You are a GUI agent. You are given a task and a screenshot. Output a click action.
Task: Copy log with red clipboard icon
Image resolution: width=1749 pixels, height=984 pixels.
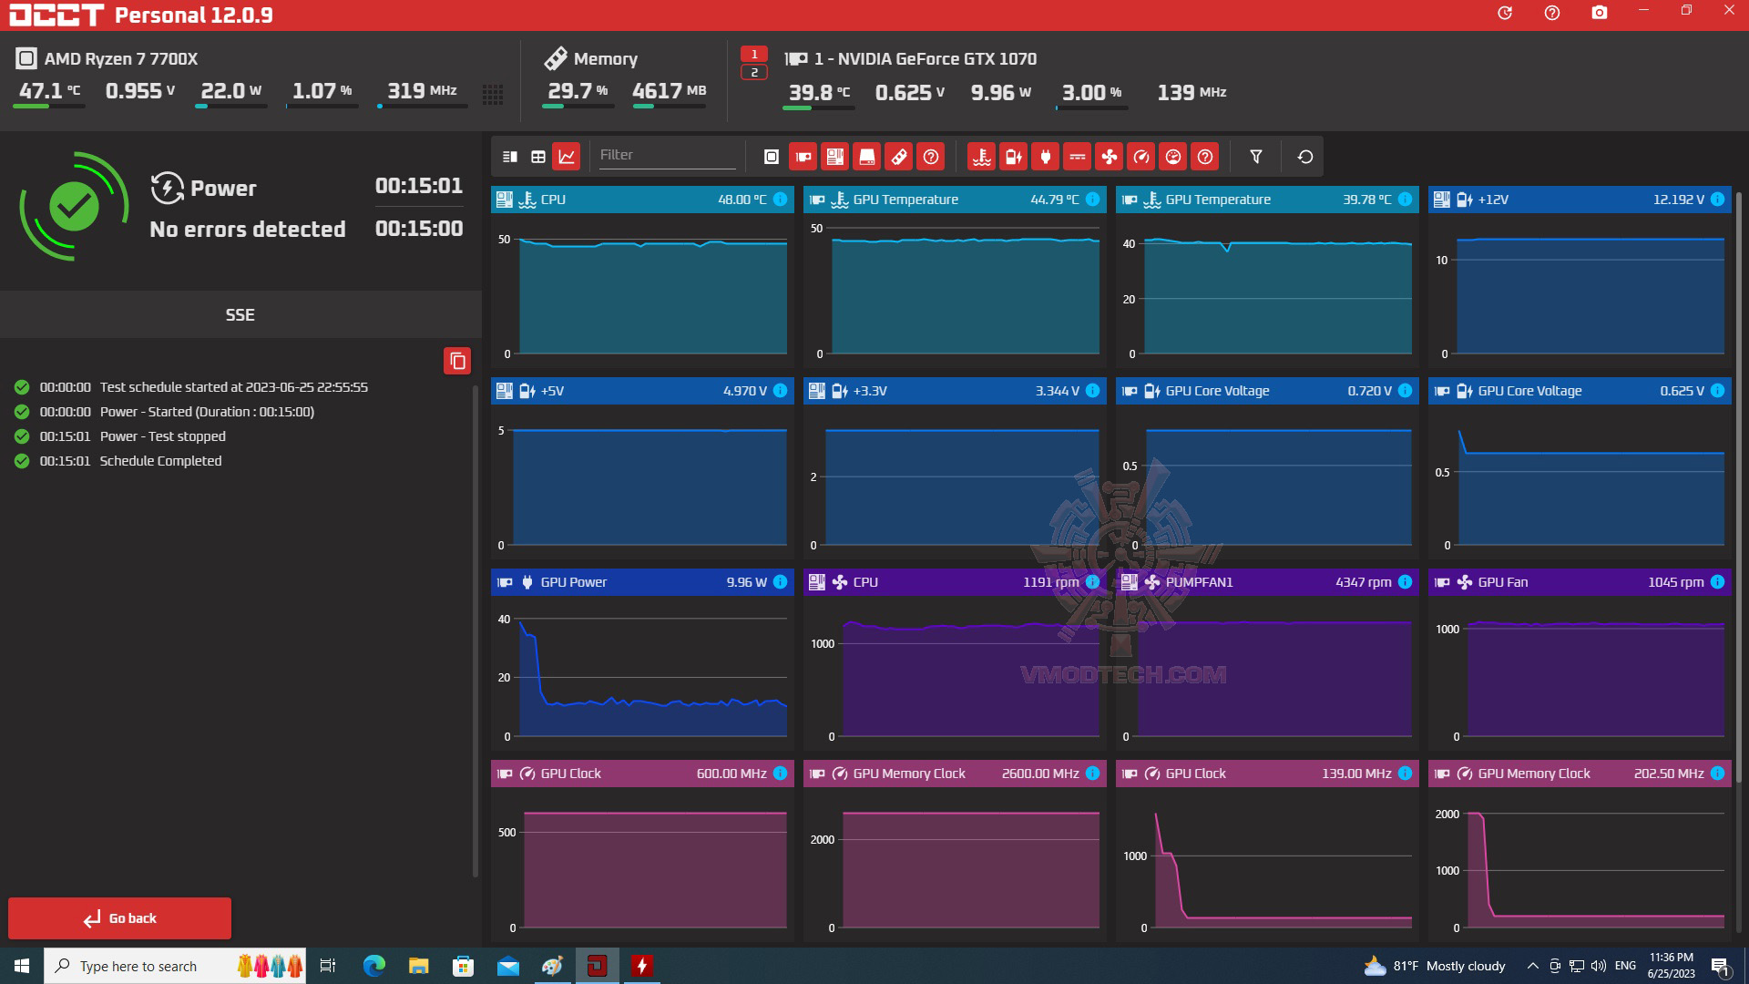tap(457, 361)
